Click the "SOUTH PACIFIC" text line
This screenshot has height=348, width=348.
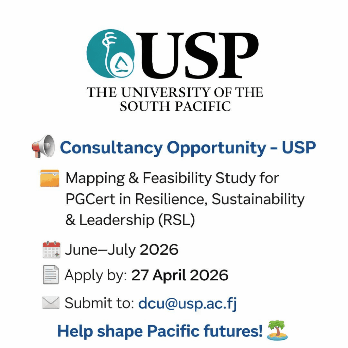click(x=175, y=106)
